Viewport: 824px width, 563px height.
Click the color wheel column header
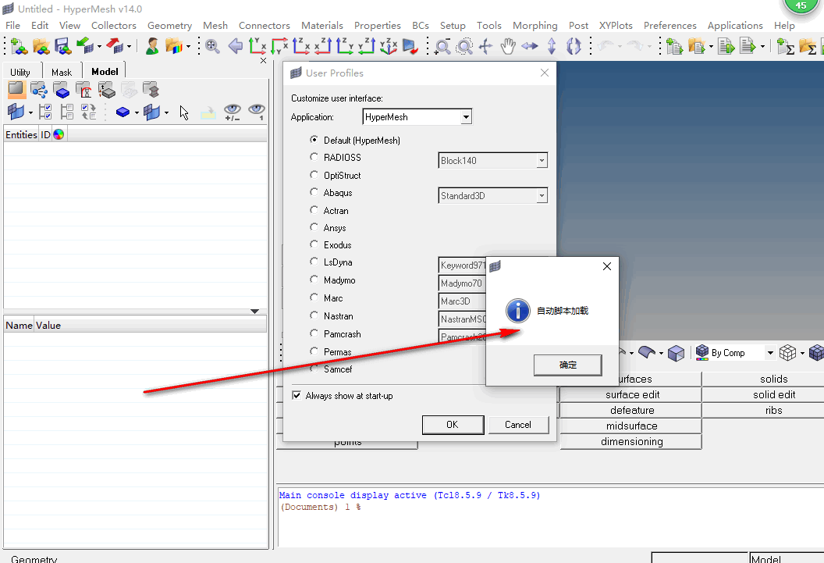[59, 134]
